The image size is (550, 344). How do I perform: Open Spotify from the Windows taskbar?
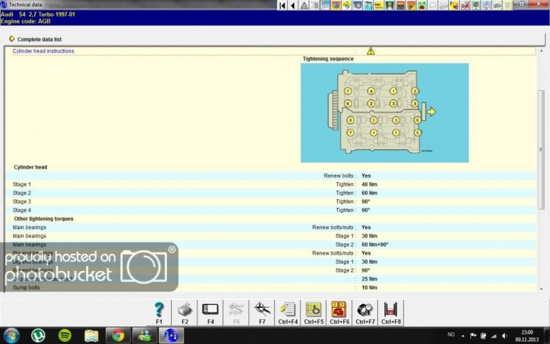[x=65, y=335]
